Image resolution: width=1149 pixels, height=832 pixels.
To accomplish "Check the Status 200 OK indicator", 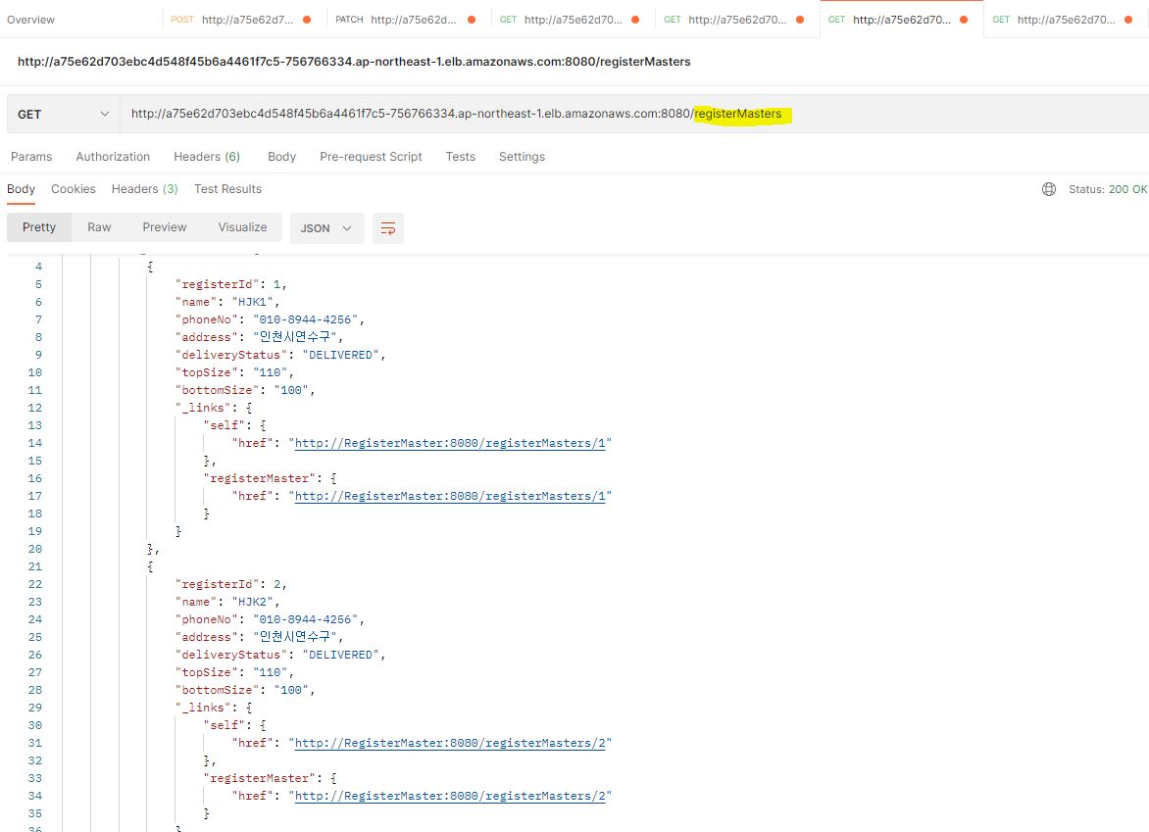I will pyautogui.click(x=1108, y=188).
